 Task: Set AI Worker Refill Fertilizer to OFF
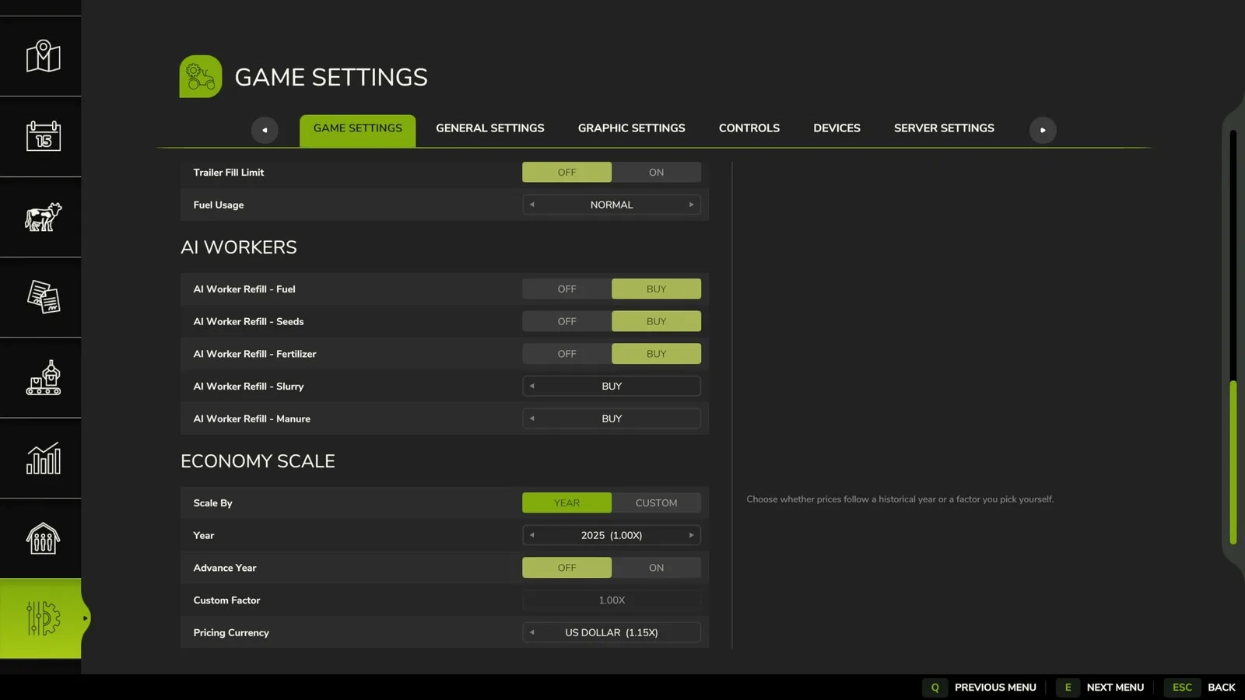tap(566, 354)
